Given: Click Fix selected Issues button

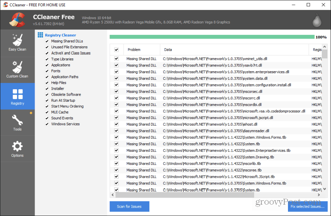Looking at the screenshot, I should 307,206.
